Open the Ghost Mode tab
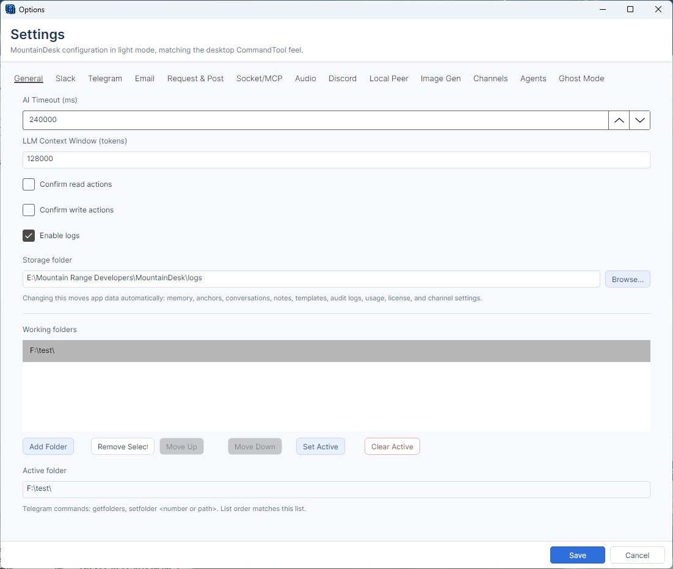 point(581,79)
